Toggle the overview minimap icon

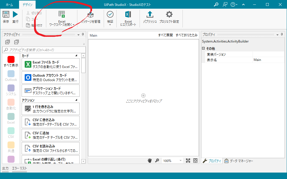(195, 161)
